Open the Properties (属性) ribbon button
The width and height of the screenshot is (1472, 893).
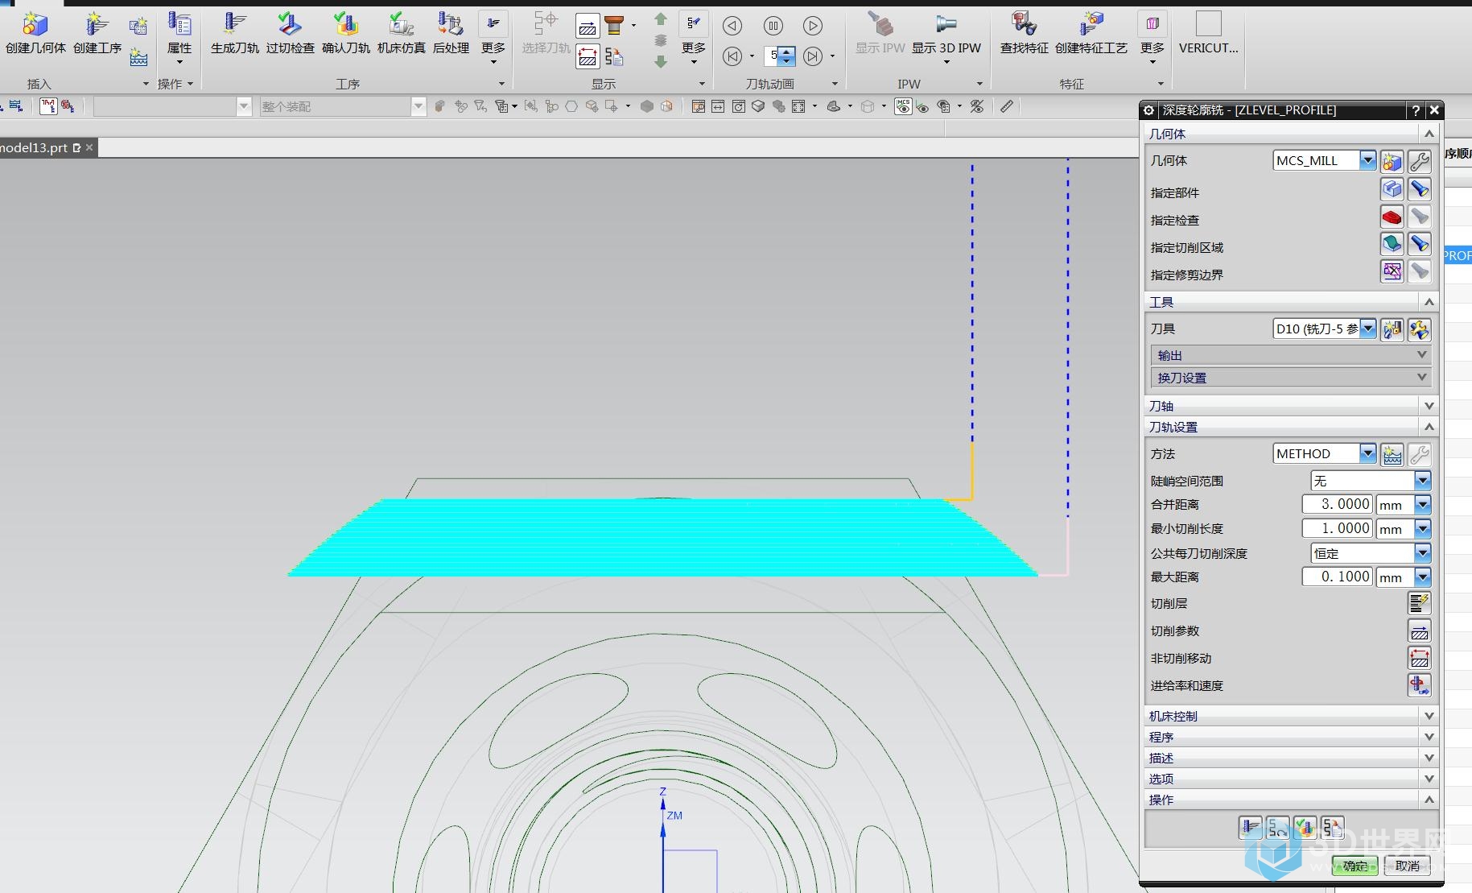[179, 37]
